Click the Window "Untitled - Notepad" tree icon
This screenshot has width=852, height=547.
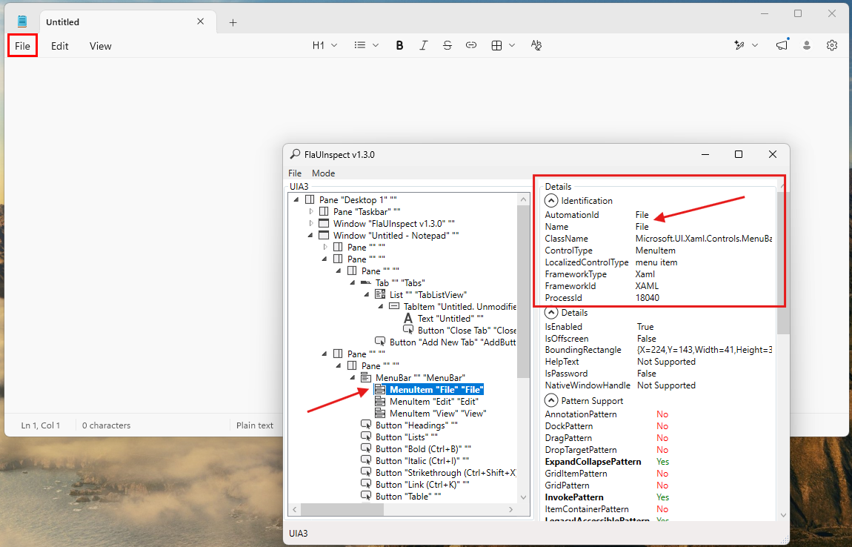[x=324, y=236]
